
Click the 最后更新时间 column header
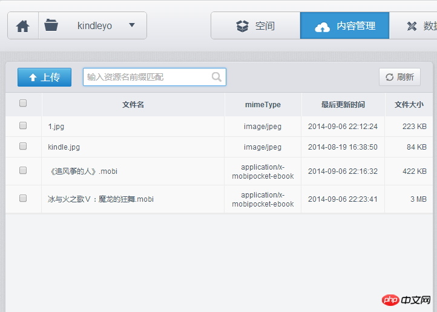(343, 105)
